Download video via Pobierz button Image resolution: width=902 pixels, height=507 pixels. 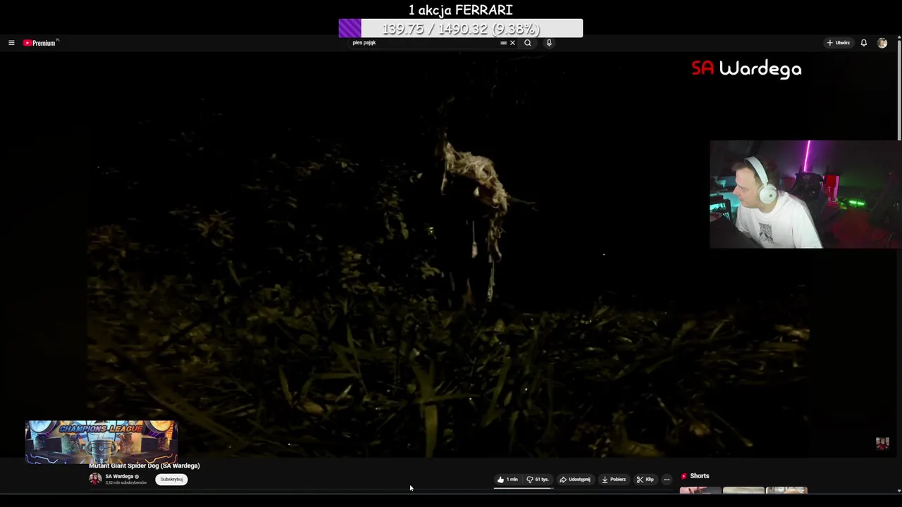point(614,480)
